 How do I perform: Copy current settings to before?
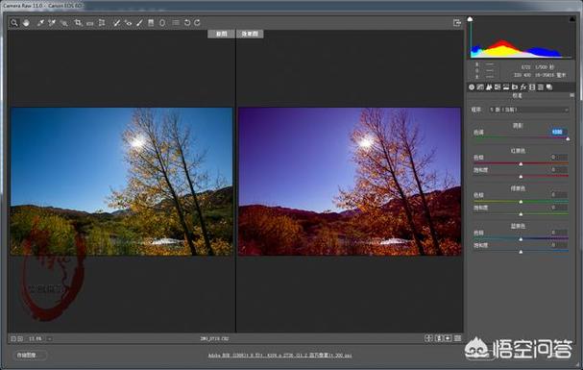coord(448,338)
